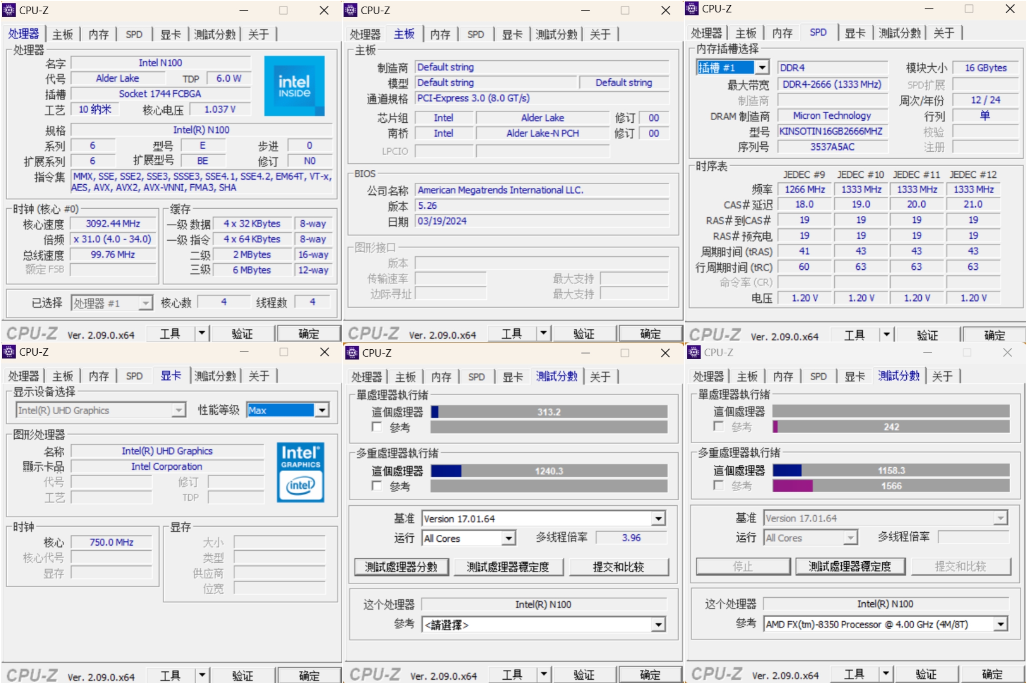Toggle reference checkbox next to 242 score
The height and width of the screenshot is (684, 1027).
coord(718,426)
